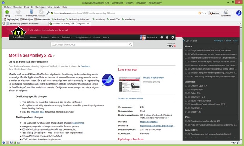This screenshot has width=244, height=146.
Task: Click the SeaMonkey screenshot thumbnail
Action: [x=129, y=84]
